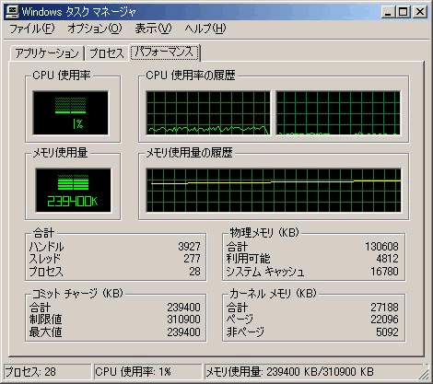Click the CPU 使用率 1% gauge
This screenshot has width=433, height=384.
click(71, 112)
